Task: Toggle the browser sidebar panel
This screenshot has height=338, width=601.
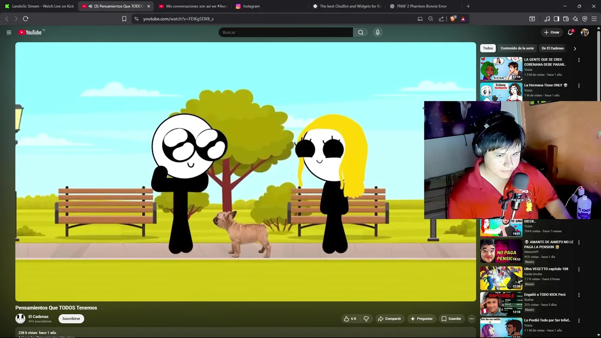Action: 556,19
